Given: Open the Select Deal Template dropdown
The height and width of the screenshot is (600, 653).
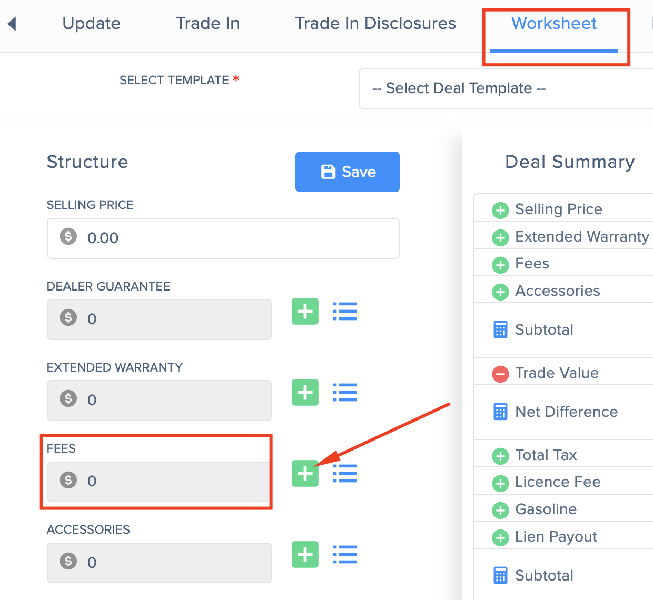Looking at the screenshot, I should point(506,88).
